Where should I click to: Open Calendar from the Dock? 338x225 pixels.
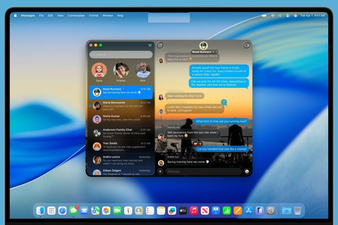pos(128,210)
